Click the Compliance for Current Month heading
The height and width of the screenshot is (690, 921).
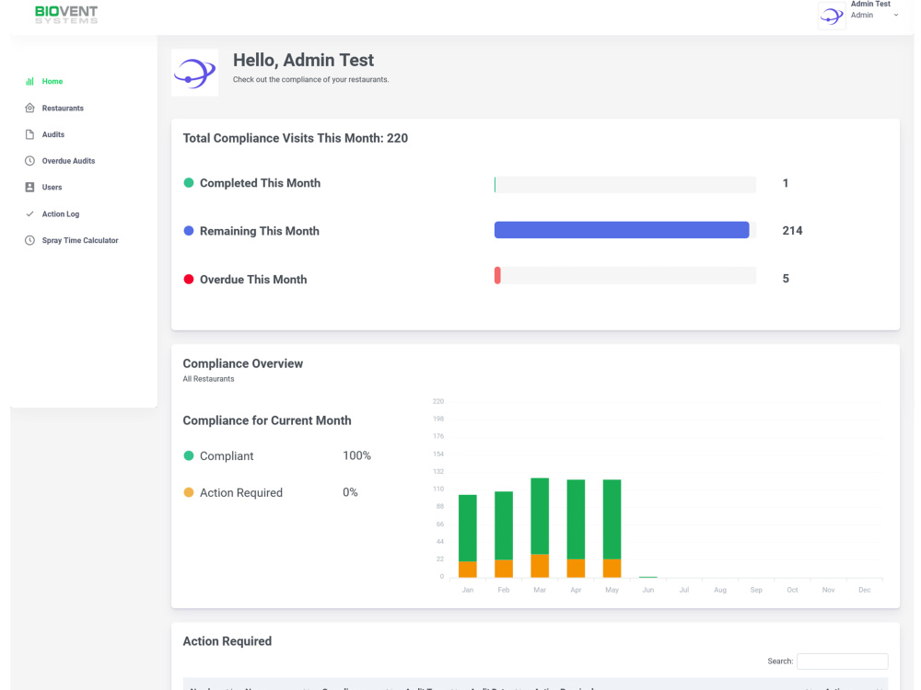click(267, 420)
